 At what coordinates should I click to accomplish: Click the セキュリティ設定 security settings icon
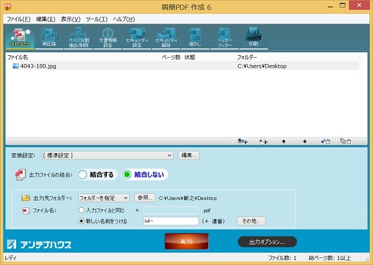pyautogui.click(x=136, y=37)
